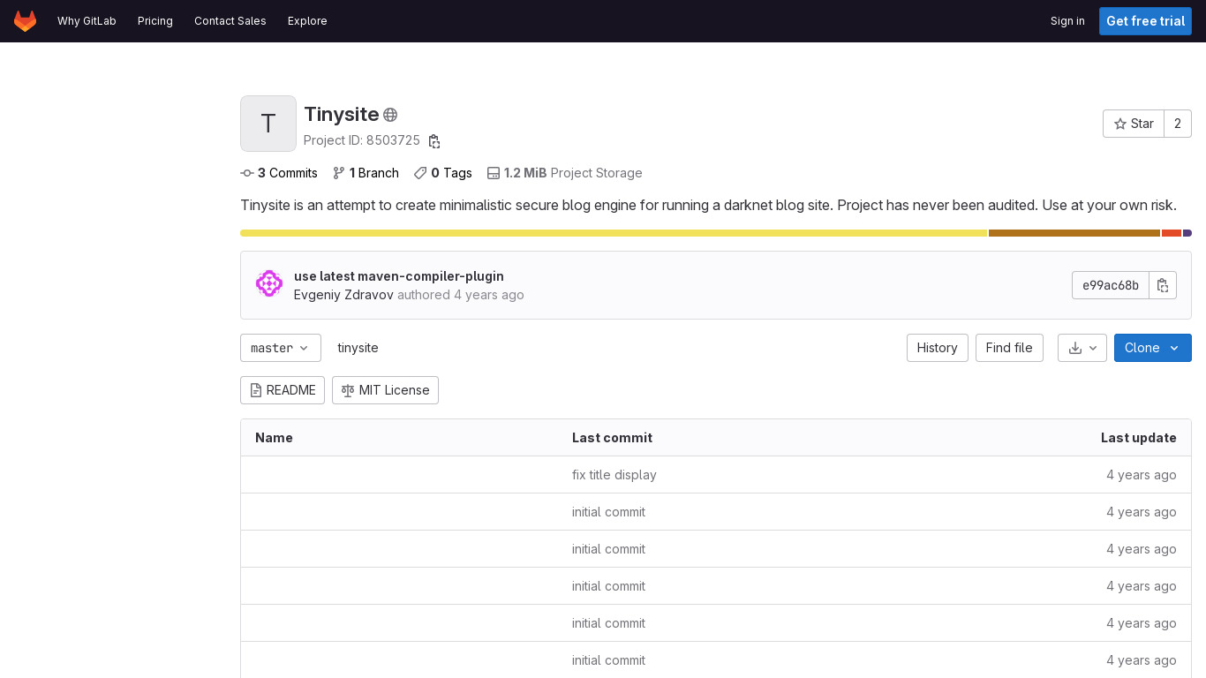Click red language bar segment
The height and width of the screenshot is (678, 1206).
pyautogui.click(x=1172, y=233)
